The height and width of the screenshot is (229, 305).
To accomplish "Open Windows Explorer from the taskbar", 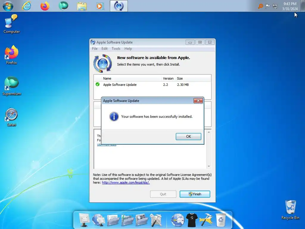I will tap(82, 6).
